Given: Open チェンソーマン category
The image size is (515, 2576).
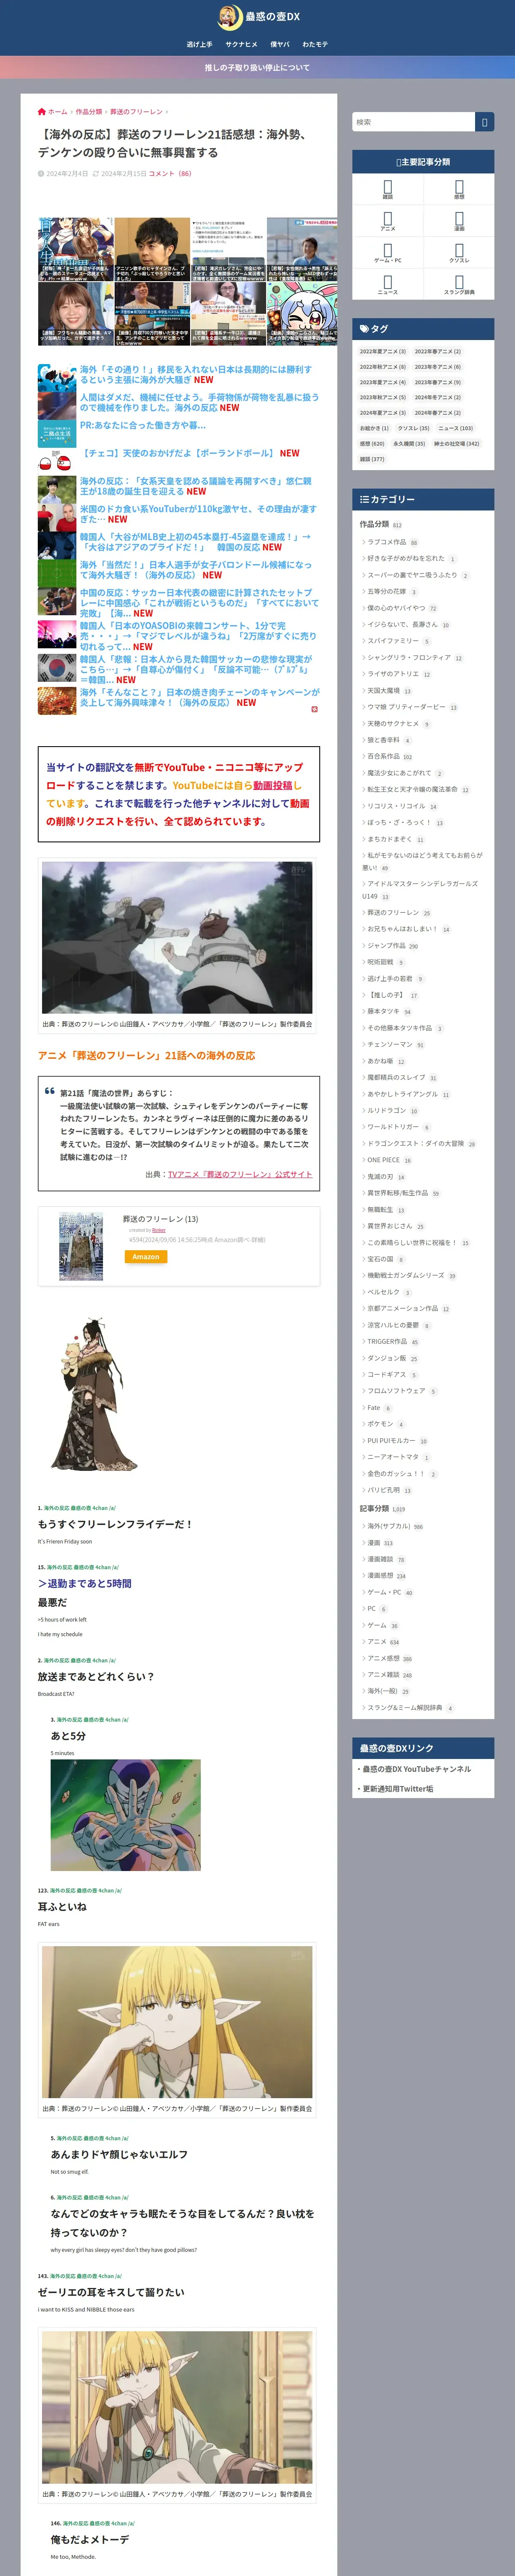Looking at the screenshot, I should (390, 1044).
